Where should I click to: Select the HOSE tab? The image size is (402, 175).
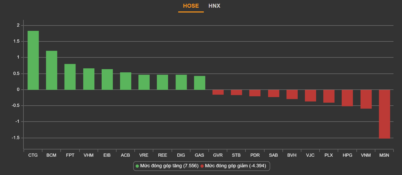click(191, 6)
